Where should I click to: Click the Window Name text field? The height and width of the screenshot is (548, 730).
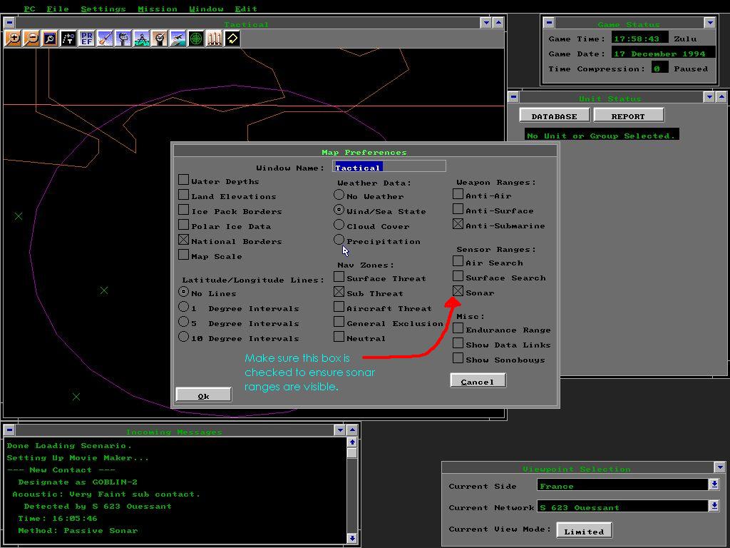[390, 167]
